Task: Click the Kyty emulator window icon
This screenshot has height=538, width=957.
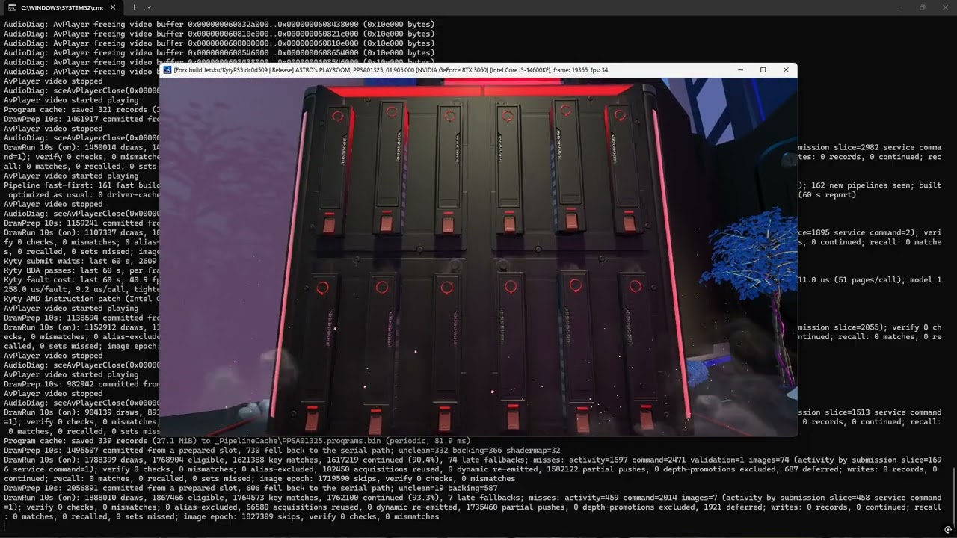Action: click(x=167, y=70)
